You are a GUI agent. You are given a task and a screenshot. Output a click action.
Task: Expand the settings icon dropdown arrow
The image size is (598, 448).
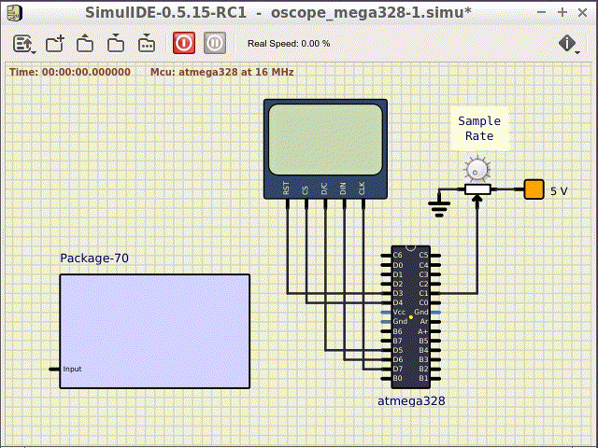(x=34, y=52)
